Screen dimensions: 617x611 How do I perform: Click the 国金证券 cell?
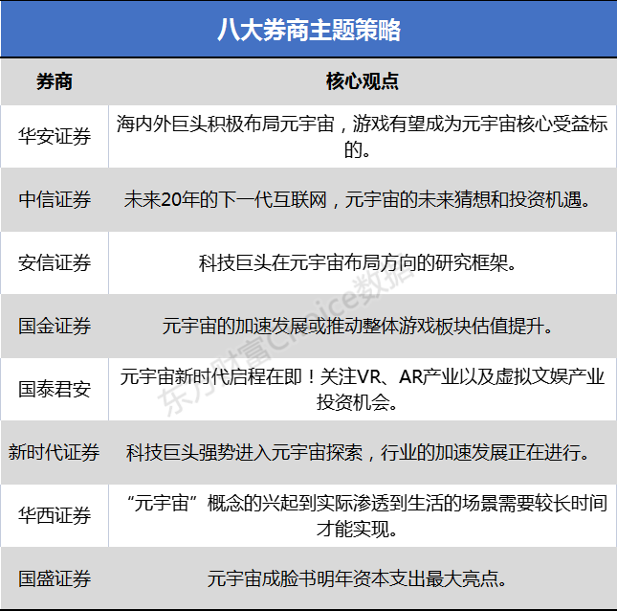pyautogui.click(x=55, y=327)
